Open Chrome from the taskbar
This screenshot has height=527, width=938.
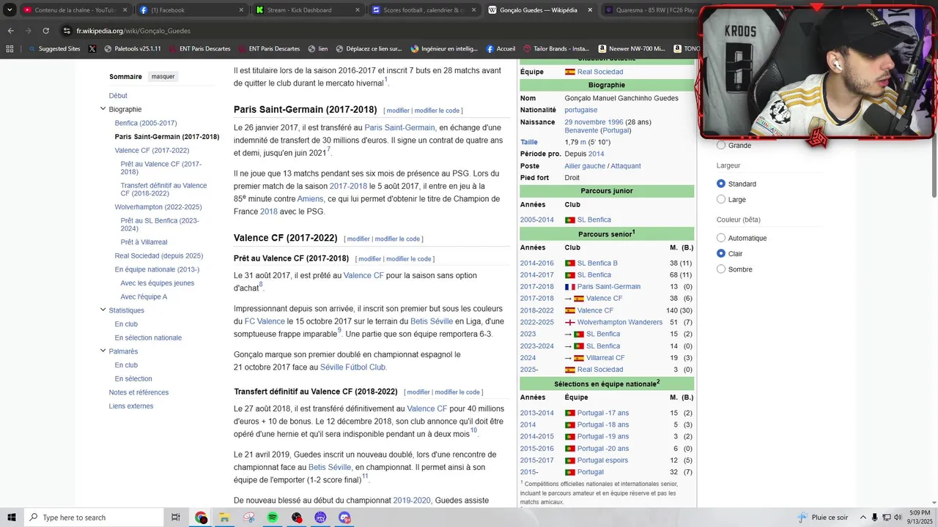pyautogui.click(x=201, y=517)
